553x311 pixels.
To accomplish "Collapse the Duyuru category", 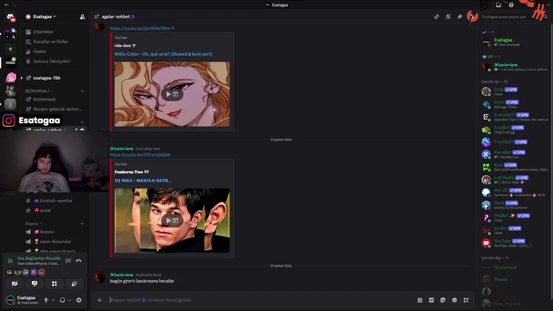I will click(x=34, y=224).
